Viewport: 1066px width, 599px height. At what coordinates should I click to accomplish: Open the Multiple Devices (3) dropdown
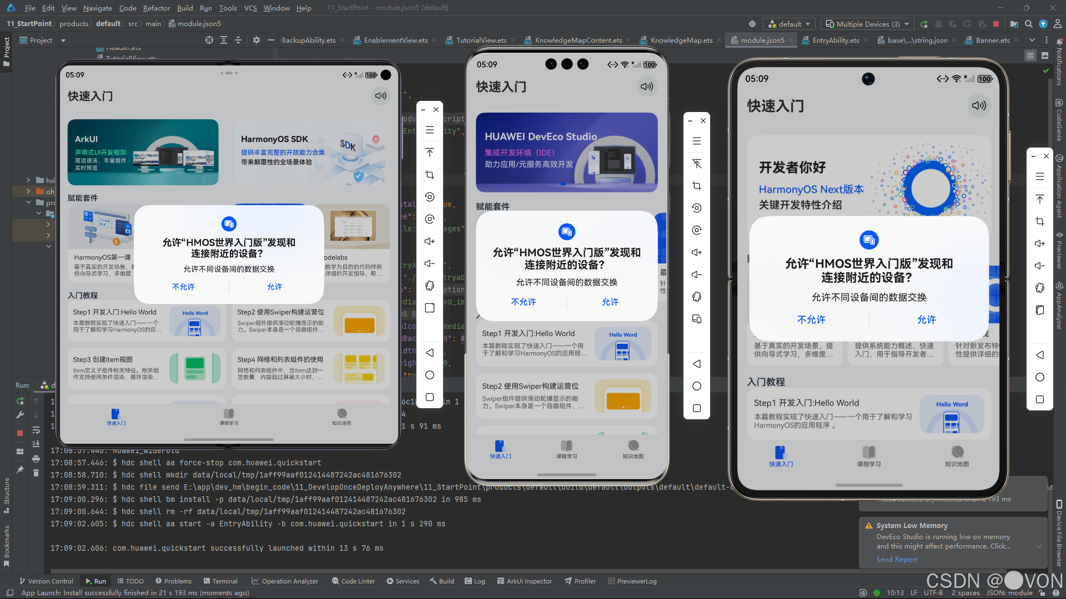[x=867, y=24]
